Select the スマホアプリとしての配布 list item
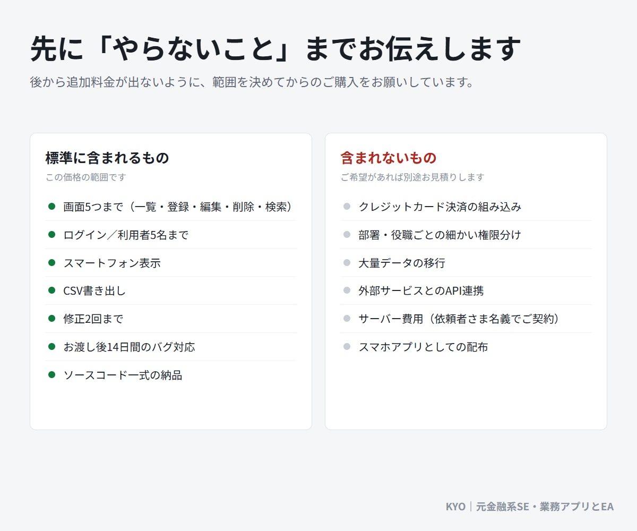Screen dimensions: 637x531 coord(466,347)
